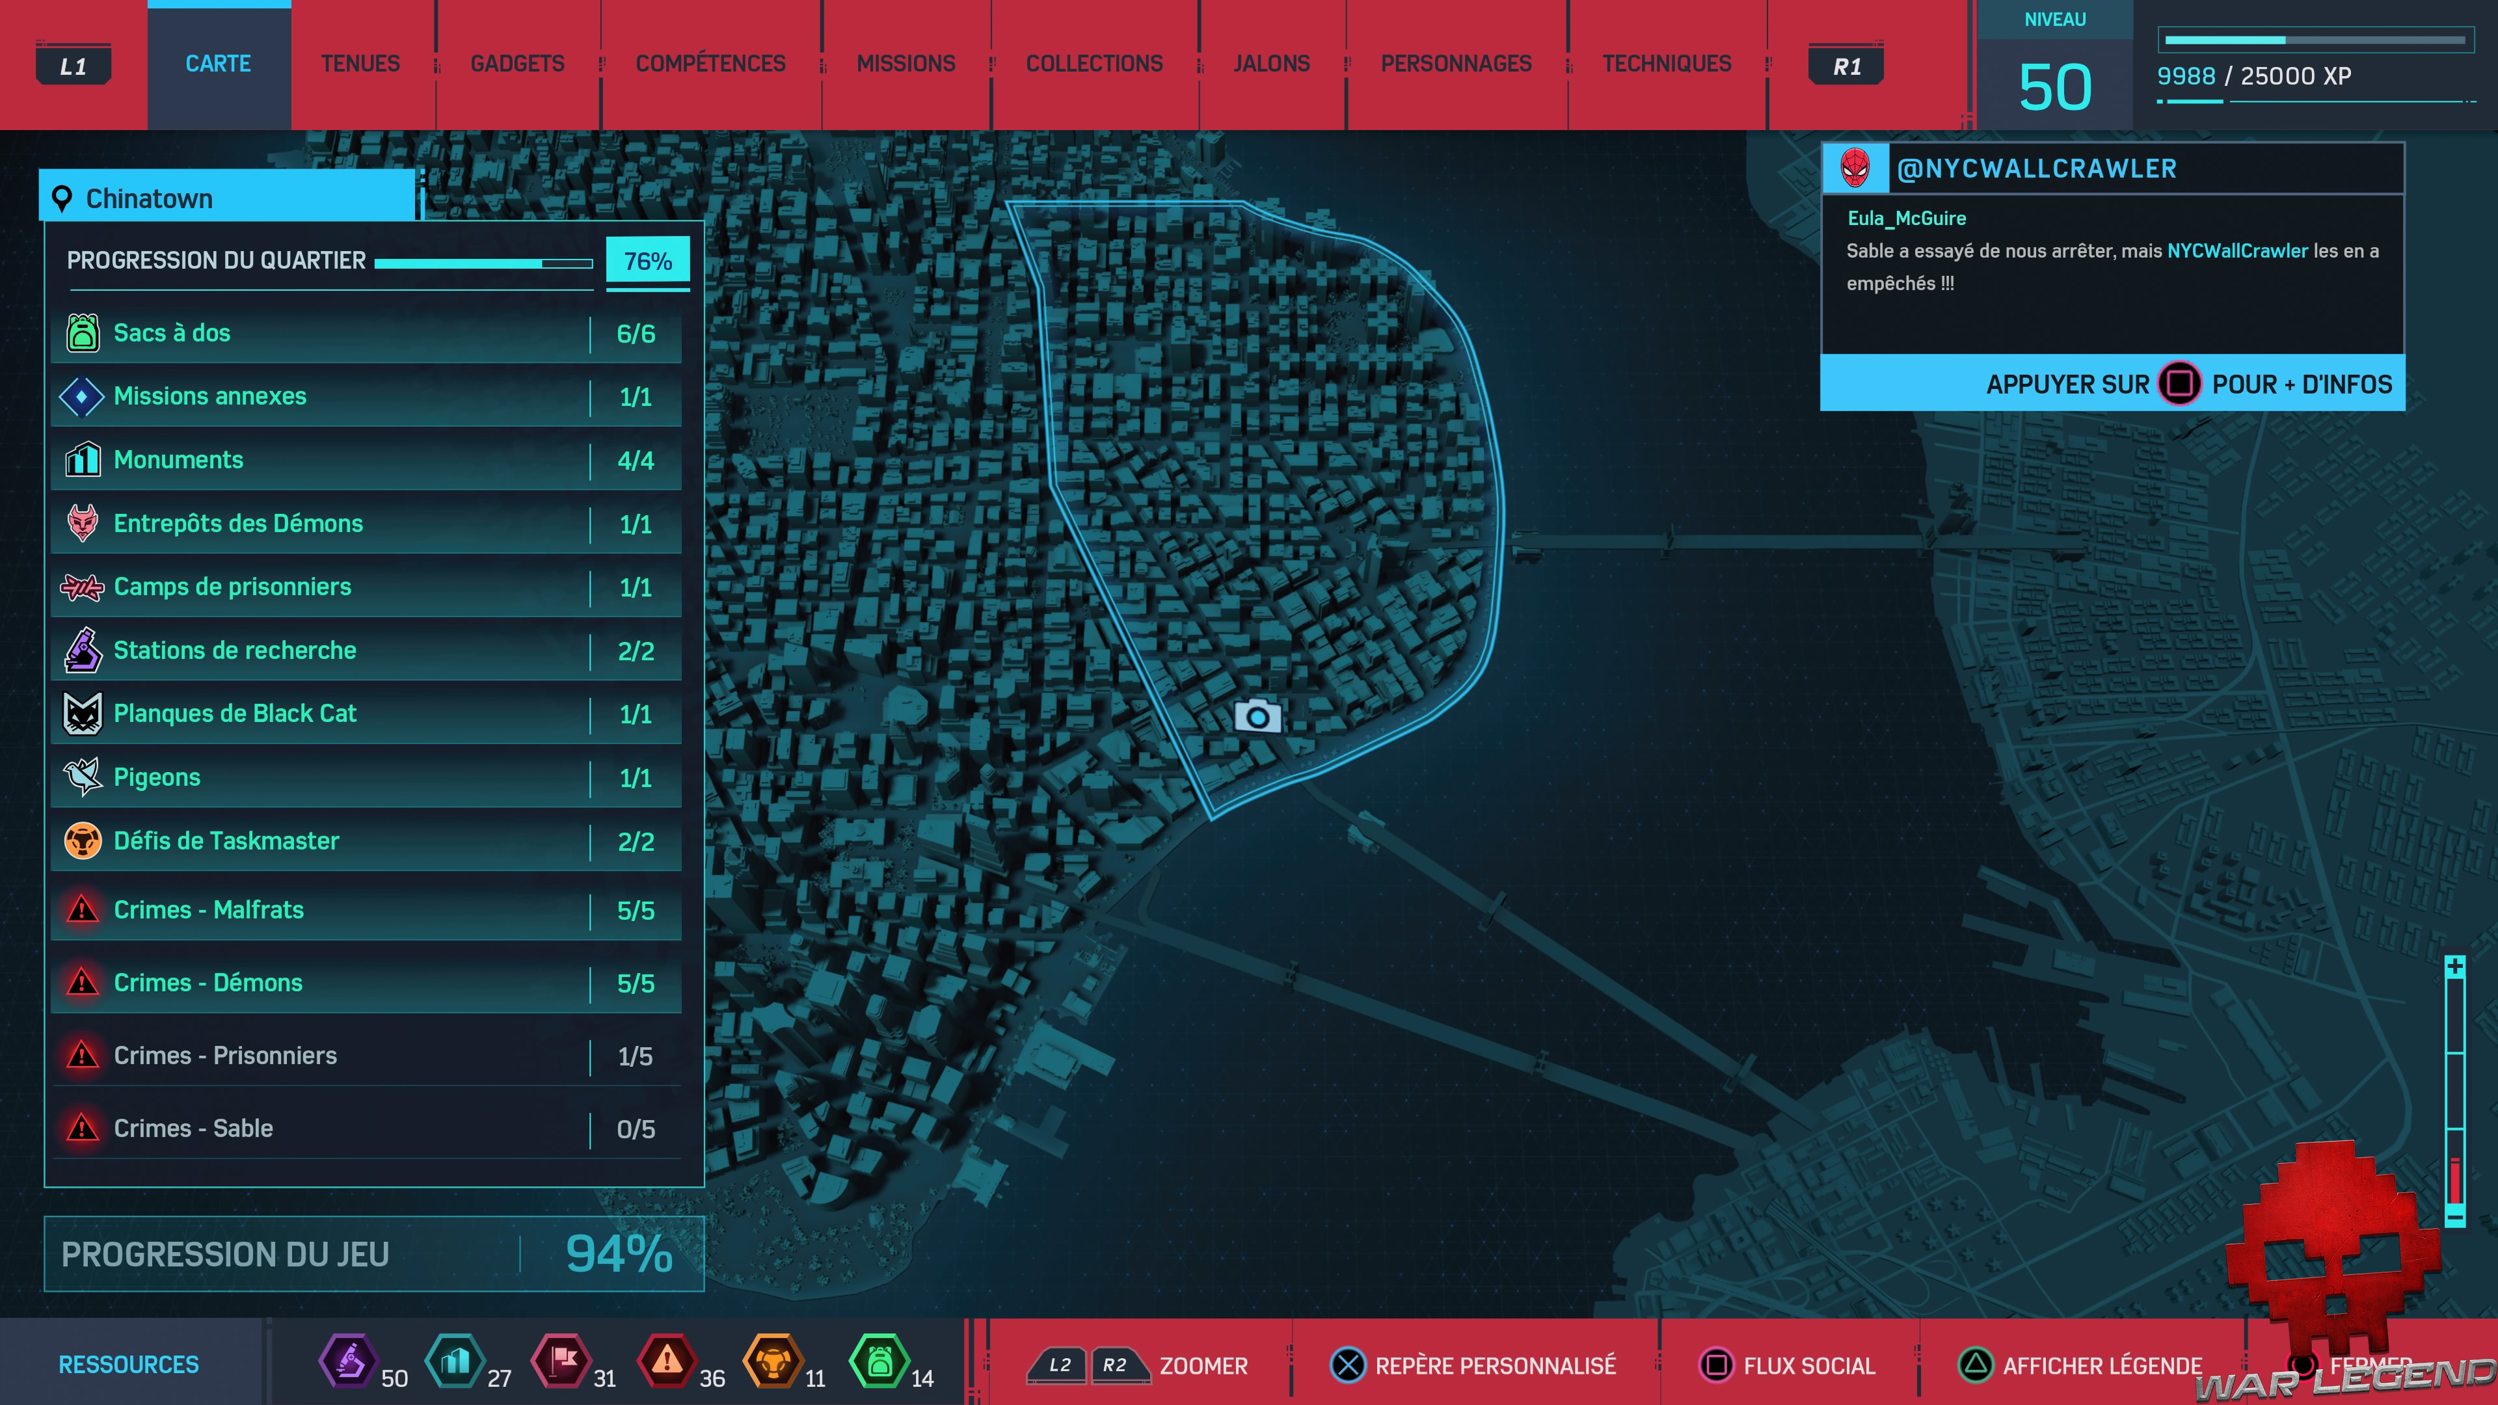
Task: Click the Spider-Man avatar in social feed
Action: click(1855, 168)
